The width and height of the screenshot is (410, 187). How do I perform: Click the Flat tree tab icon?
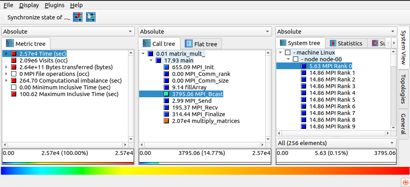[188, 44]
